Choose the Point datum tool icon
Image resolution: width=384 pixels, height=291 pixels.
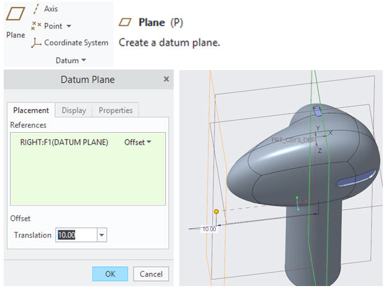coord(36,26)
